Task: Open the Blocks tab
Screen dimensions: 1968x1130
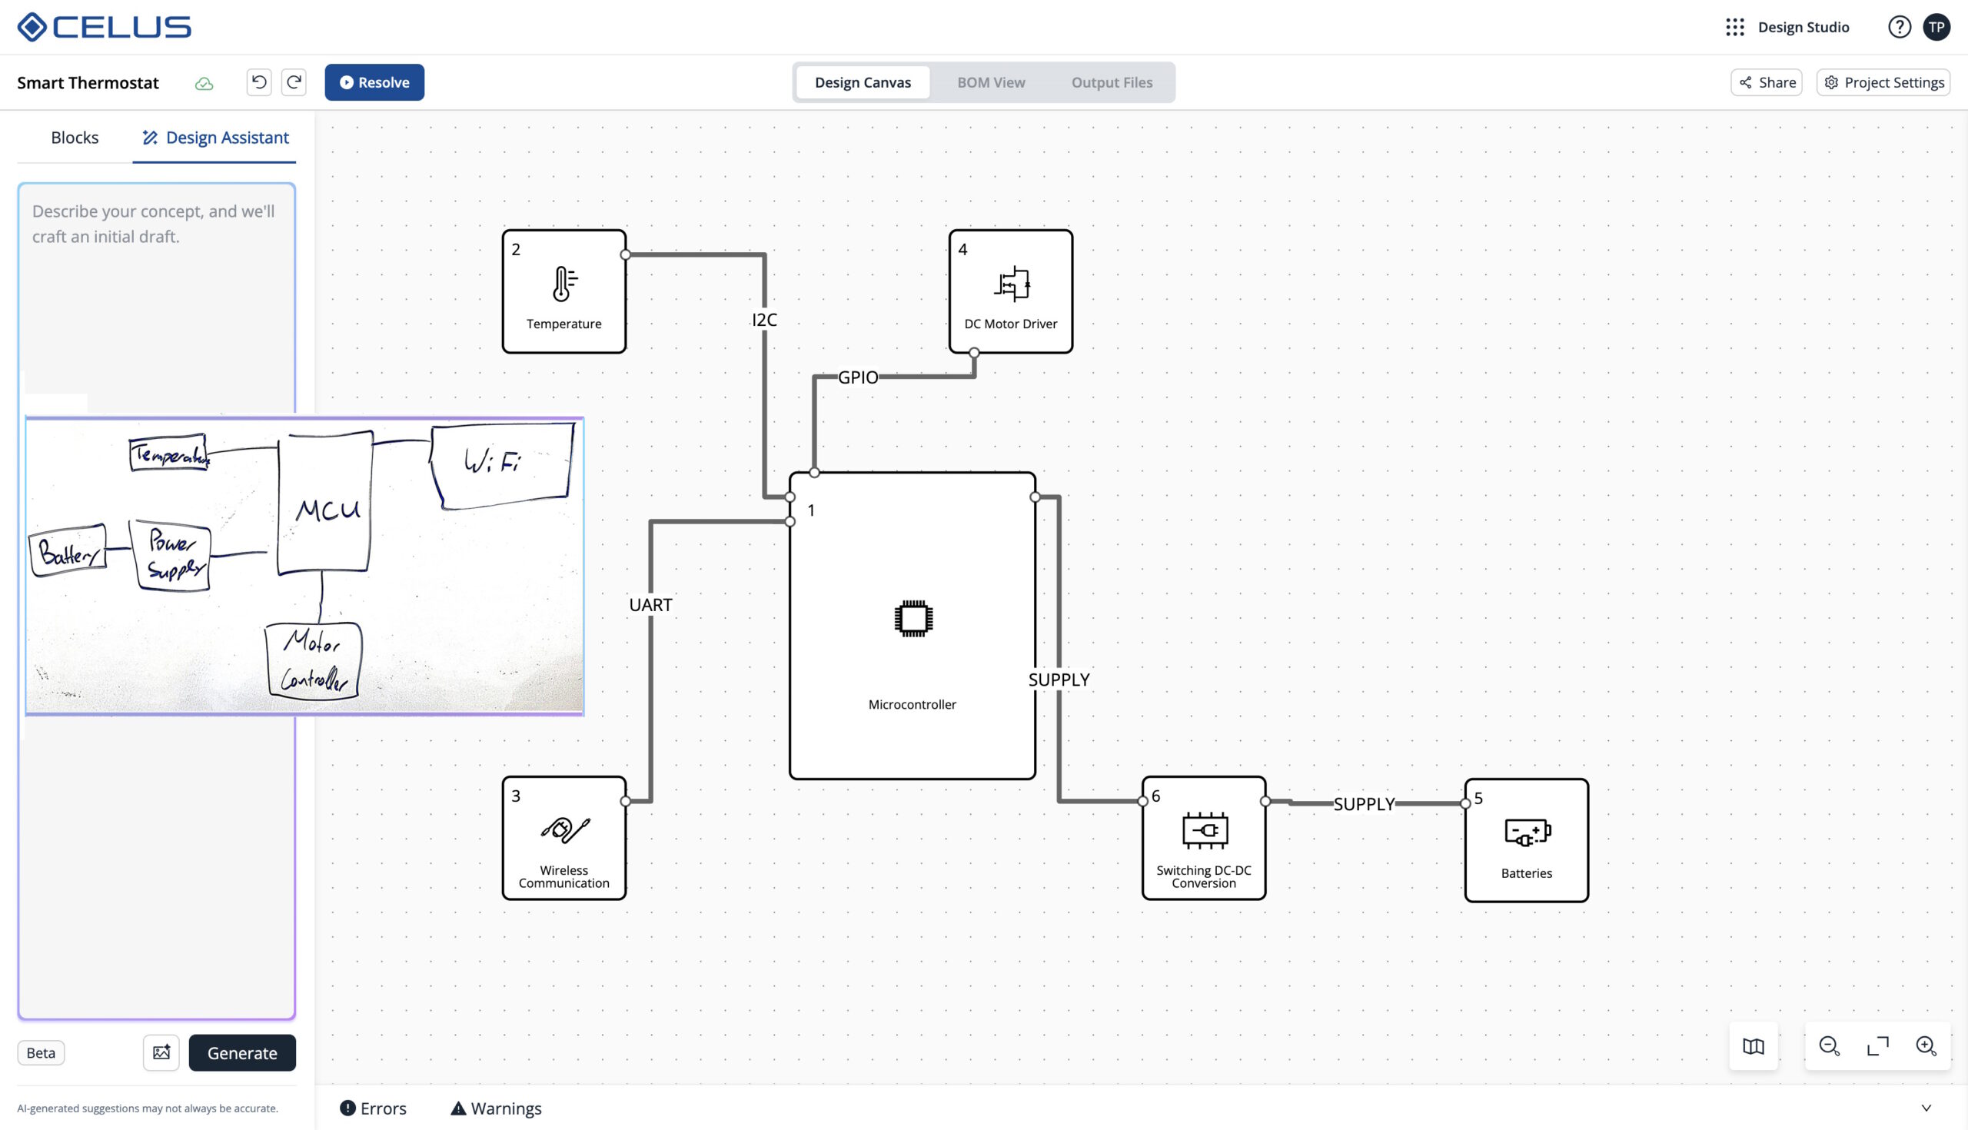Action: [75, 138]
